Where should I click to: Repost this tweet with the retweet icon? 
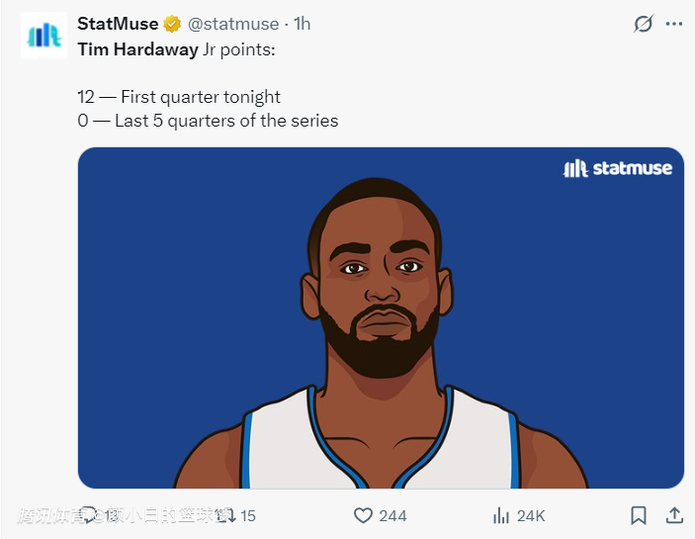click(225, 515)
